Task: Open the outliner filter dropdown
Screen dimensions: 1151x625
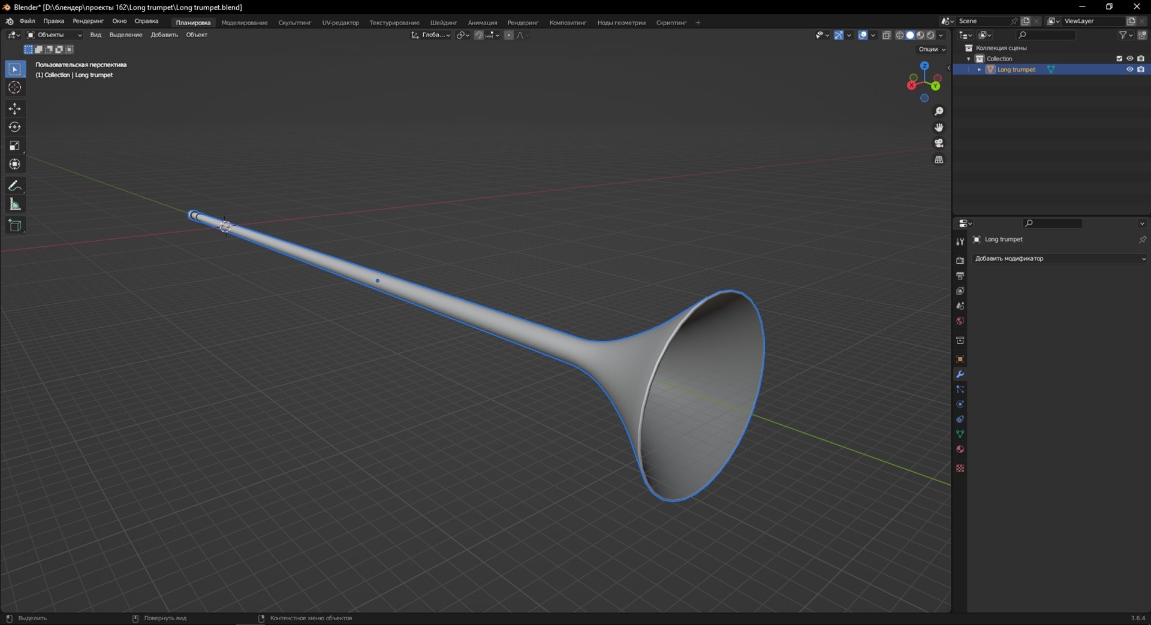Action: 1125,35
